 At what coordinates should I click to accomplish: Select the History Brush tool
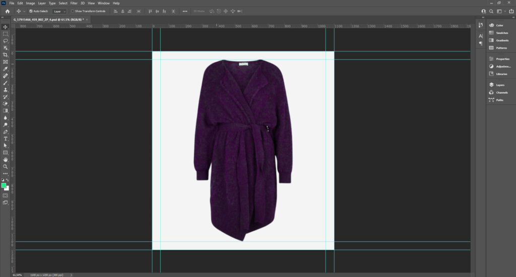5,97
